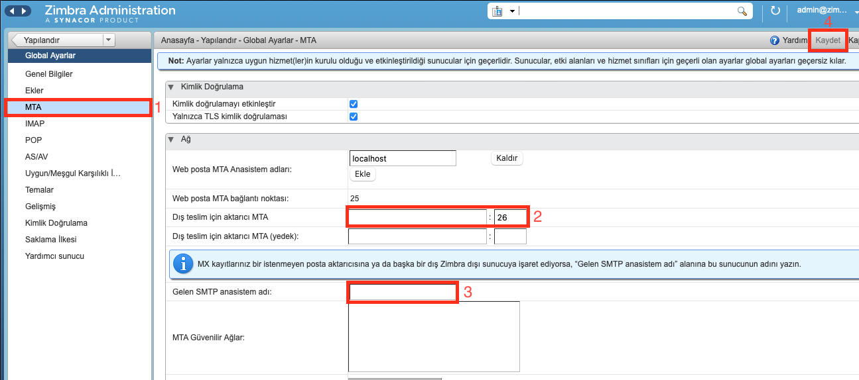Open the search type dropdown arrow
859x380 pixels.
point(513,12)
